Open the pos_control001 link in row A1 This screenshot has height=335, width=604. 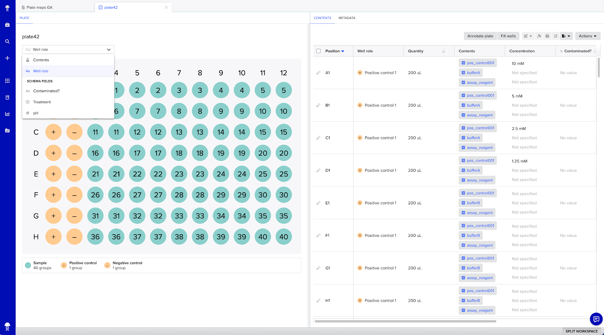478,63
